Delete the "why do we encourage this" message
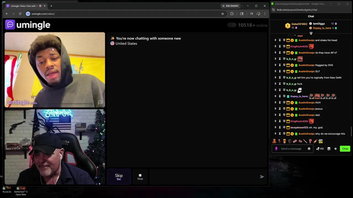Image resolution: width=353 pixels, height=198 pixels. pos(275,134)
